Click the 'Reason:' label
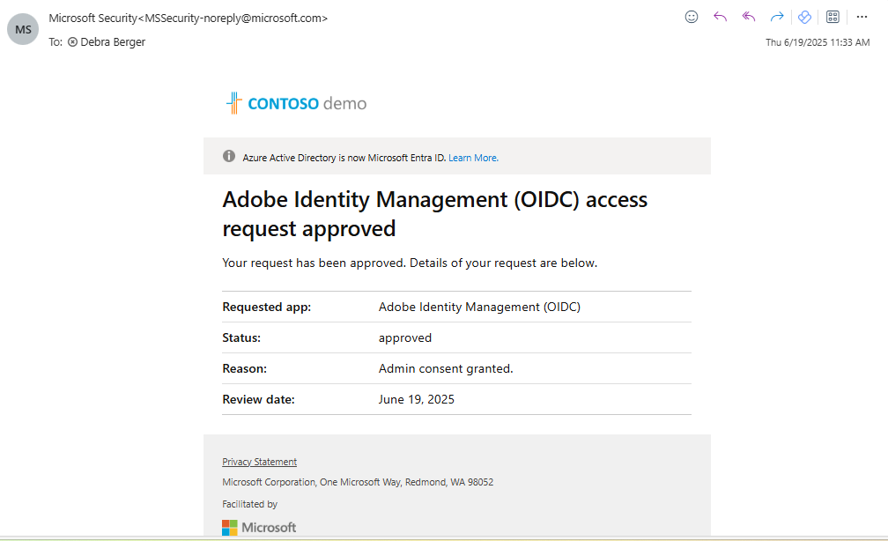888x541 pixels. pyautogui.click(x=244, y=369)
